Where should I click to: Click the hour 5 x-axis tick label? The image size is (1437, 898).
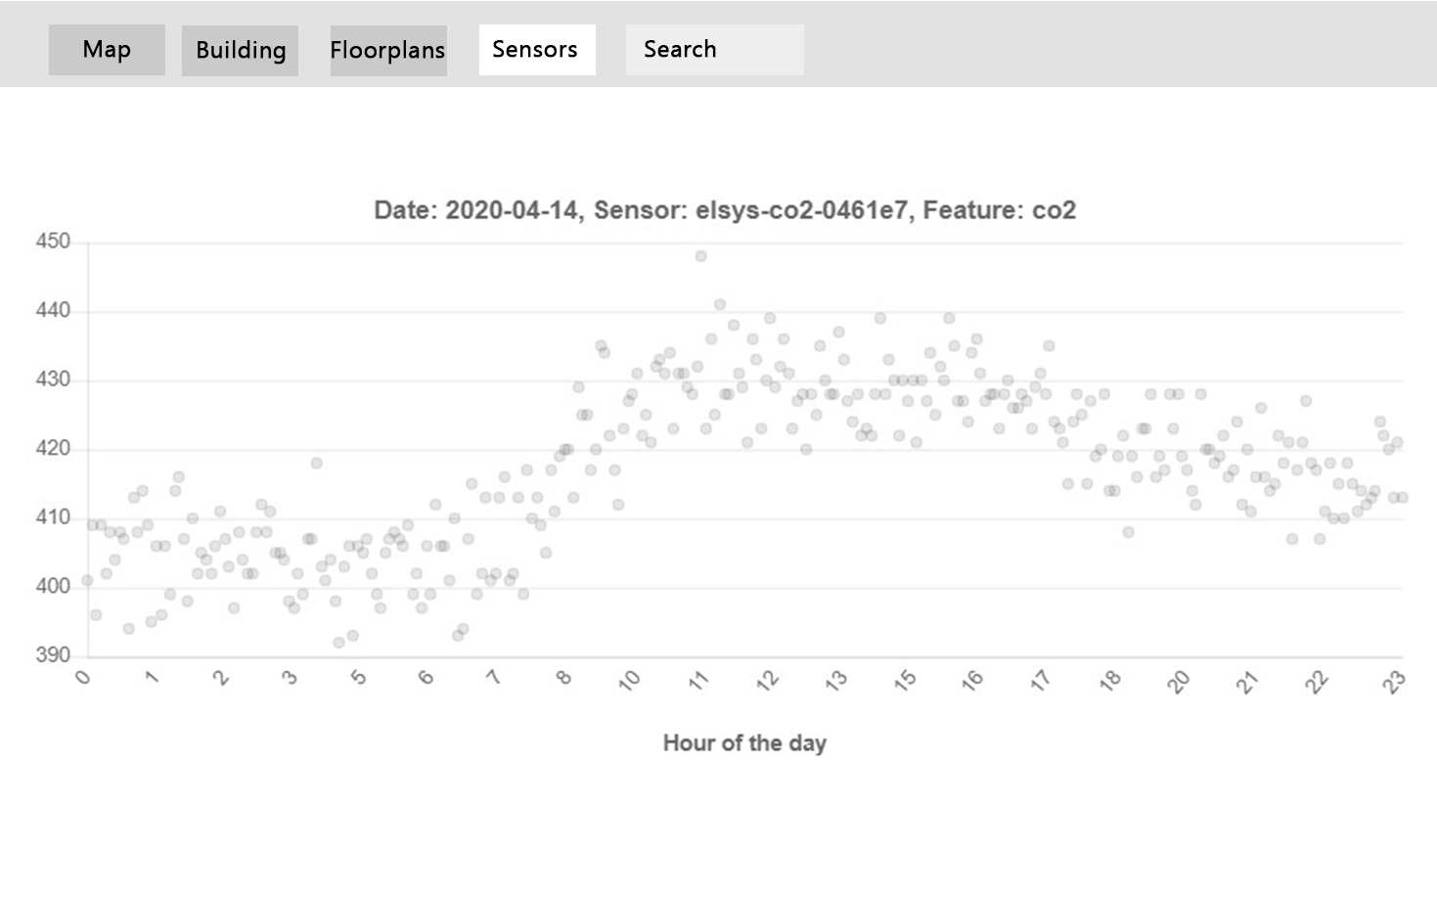pos(358,677)
